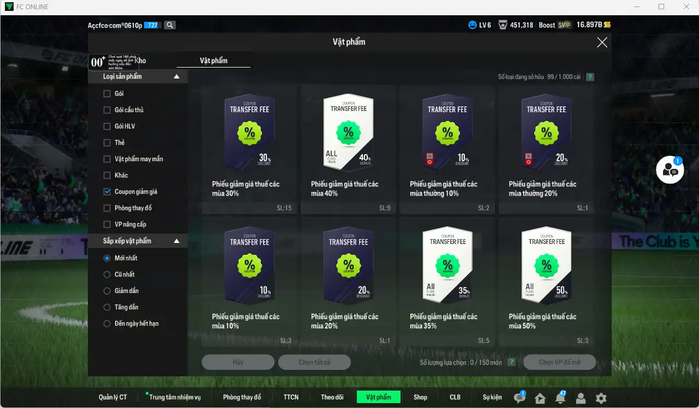The width and height of the screenshot is (699, 408).
Task: Select the Giảm dần sort option
Action: pos(107,291)
